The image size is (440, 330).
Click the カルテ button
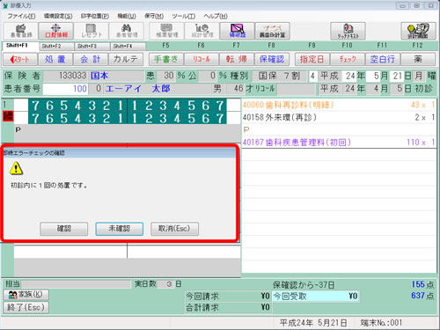pos(126,60)
